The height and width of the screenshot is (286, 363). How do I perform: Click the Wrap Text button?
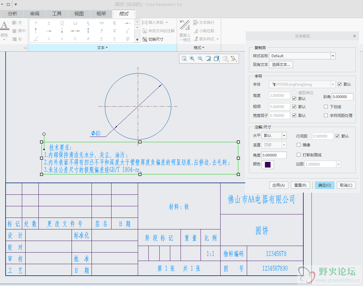204,23
